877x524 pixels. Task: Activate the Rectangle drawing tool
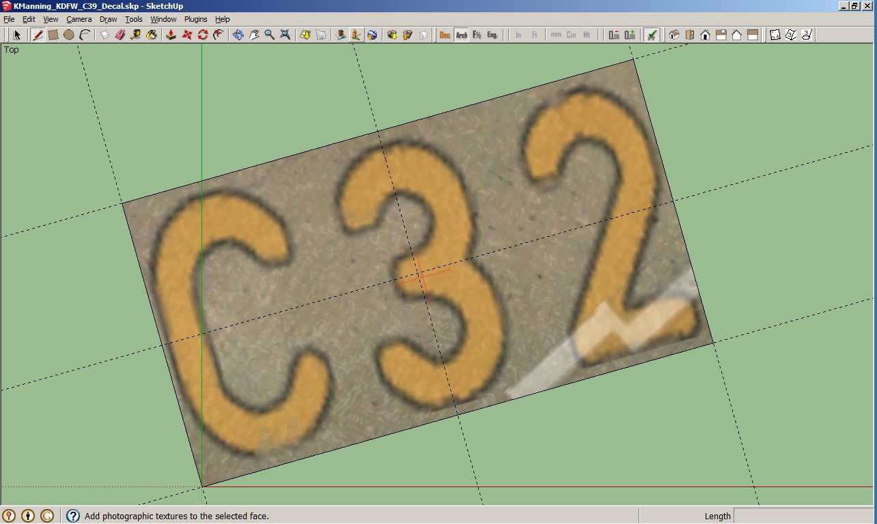[x=53, y=35]
